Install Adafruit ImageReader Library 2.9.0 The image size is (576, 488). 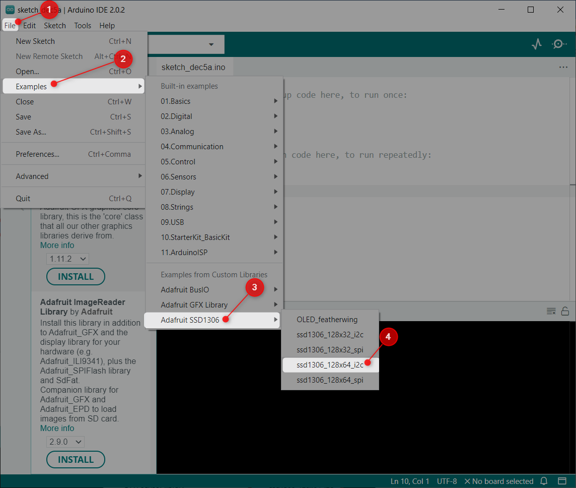pyautogui.click(x=76, y=459)
